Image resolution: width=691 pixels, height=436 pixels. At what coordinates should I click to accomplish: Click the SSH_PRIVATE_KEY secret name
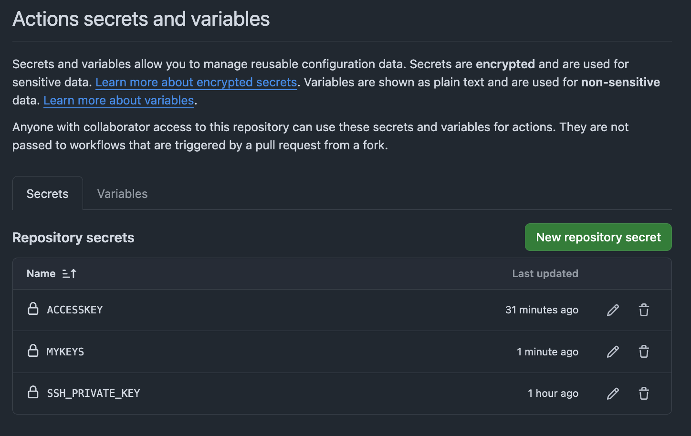(94, 394)
